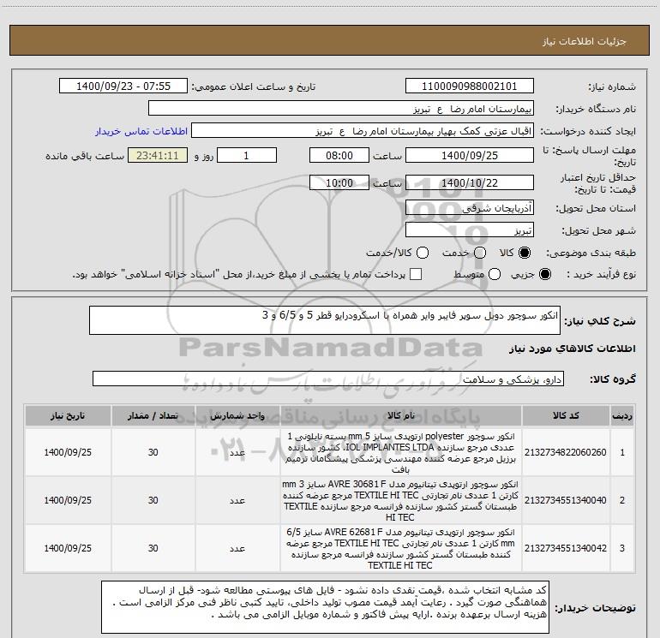Select the متوسط purchase type radio
Screen dimensions: 660x638
pos(495,274)
